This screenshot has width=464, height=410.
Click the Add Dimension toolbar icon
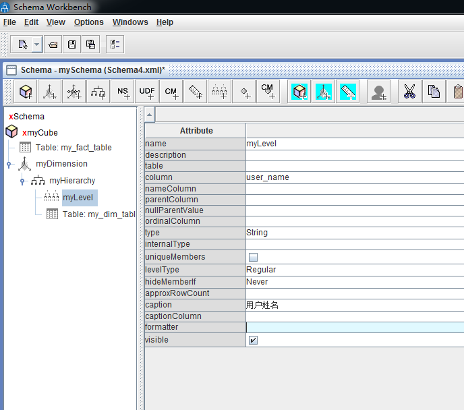[50, 91]
